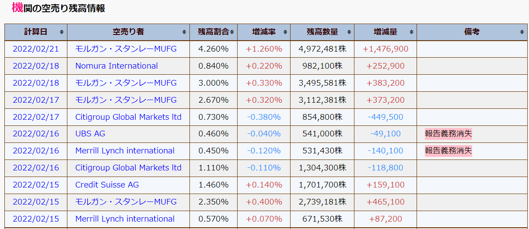Image resolution: width=529 pixels, height=229 pixels.
Task: Open UBS AG short seller page
Action: 90,134
